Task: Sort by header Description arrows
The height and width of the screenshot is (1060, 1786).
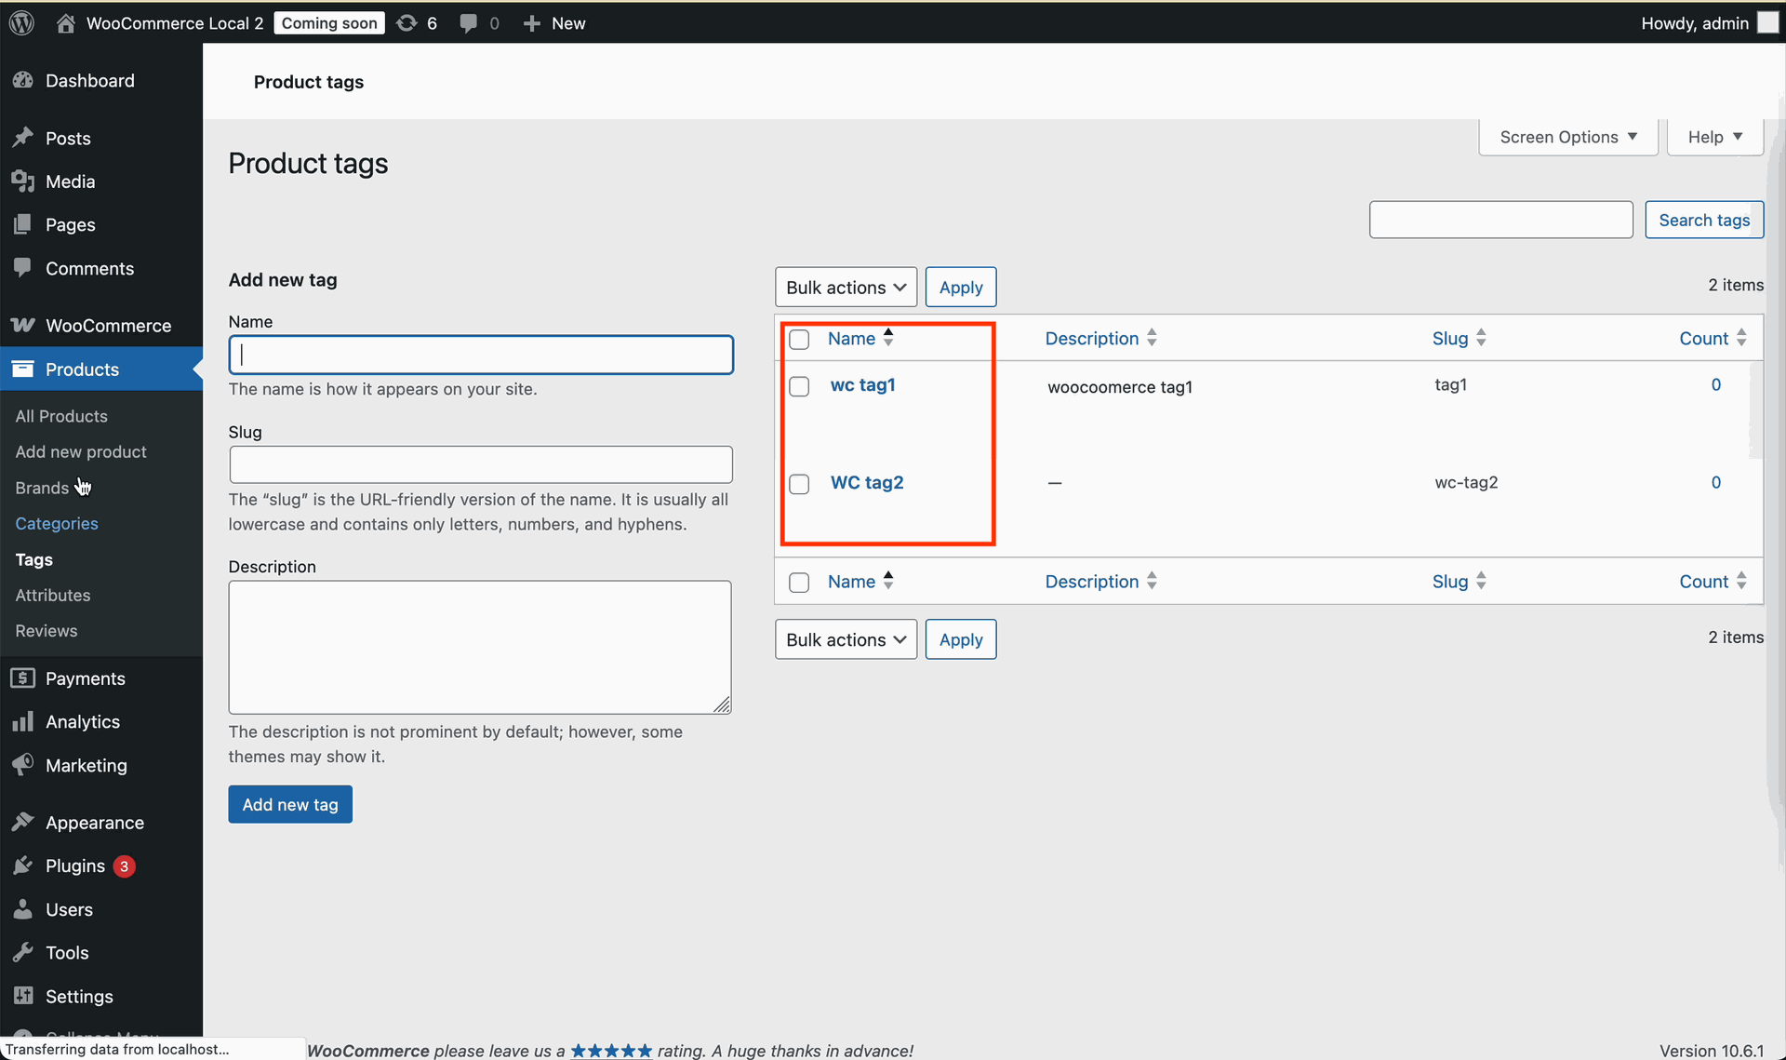Action: click(x=1152, y=338)
